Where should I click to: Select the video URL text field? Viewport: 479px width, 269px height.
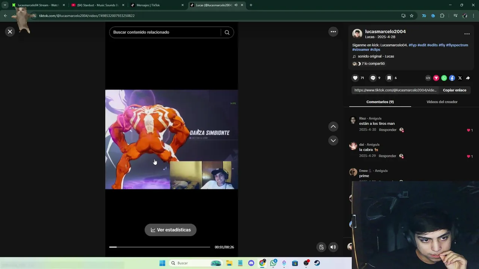[396, 90]
